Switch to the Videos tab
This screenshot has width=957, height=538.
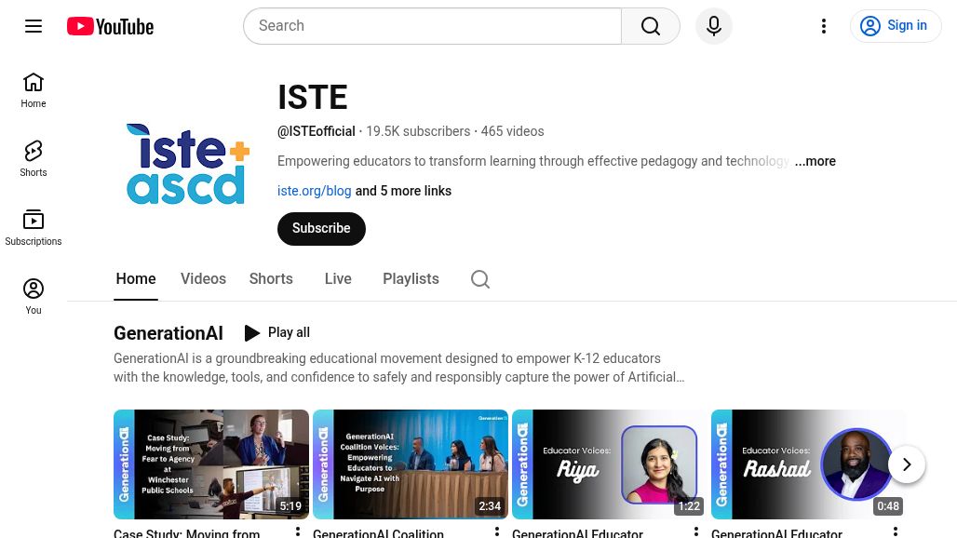point(203,278)
